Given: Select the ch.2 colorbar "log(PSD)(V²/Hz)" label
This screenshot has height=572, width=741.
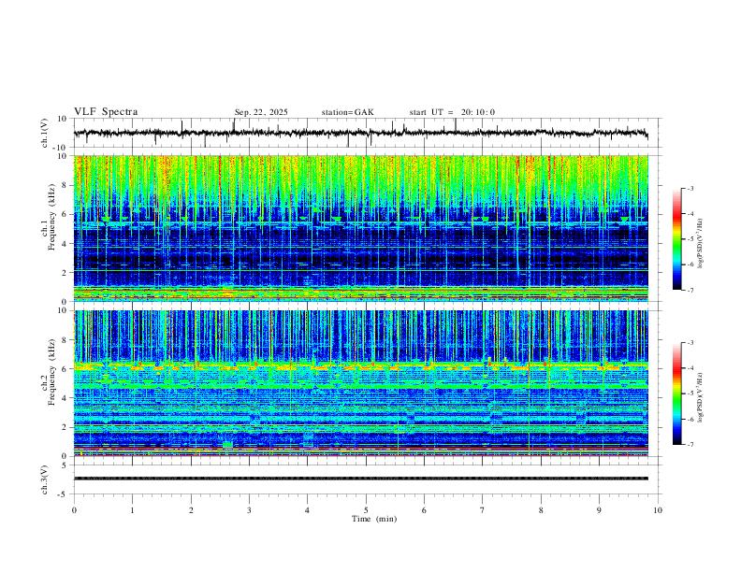Looking at the screenshot, I should pos(700,397).
